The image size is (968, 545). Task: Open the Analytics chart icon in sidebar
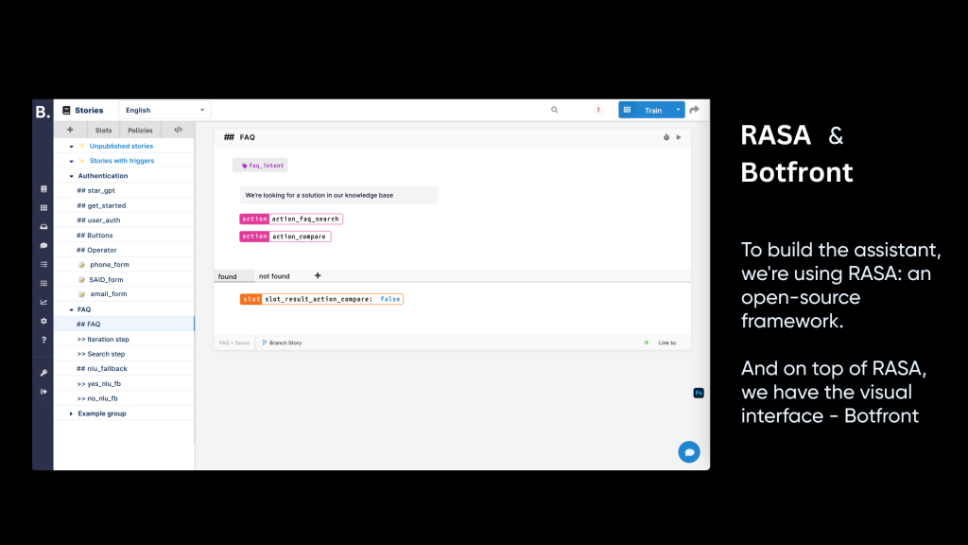tap(43, 302)
